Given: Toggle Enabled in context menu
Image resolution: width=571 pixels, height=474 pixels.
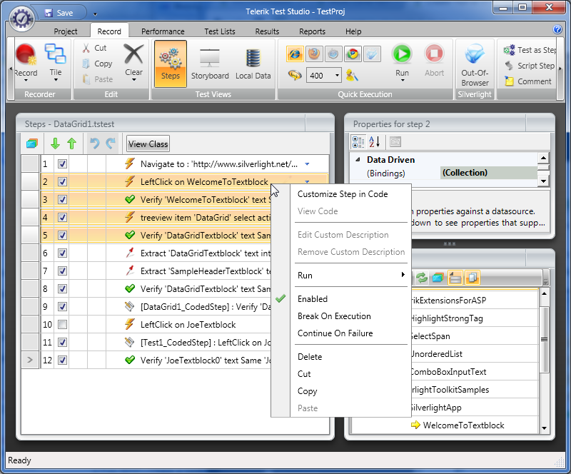Looking at the screenshot, I should click(313, 299).
